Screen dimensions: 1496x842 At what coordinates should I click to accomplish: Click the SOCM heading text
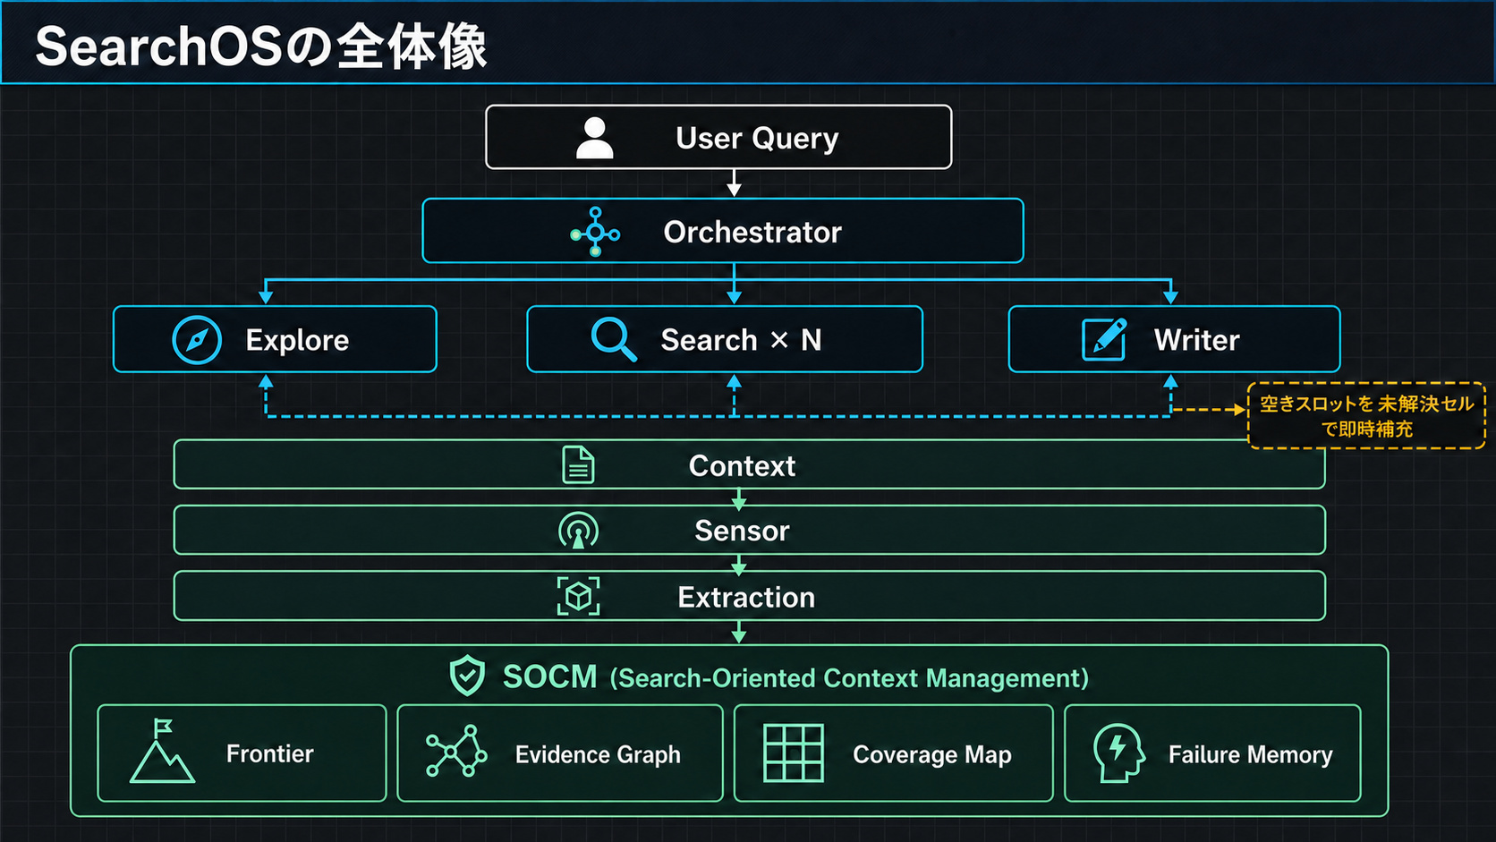(x=549, y=676)
